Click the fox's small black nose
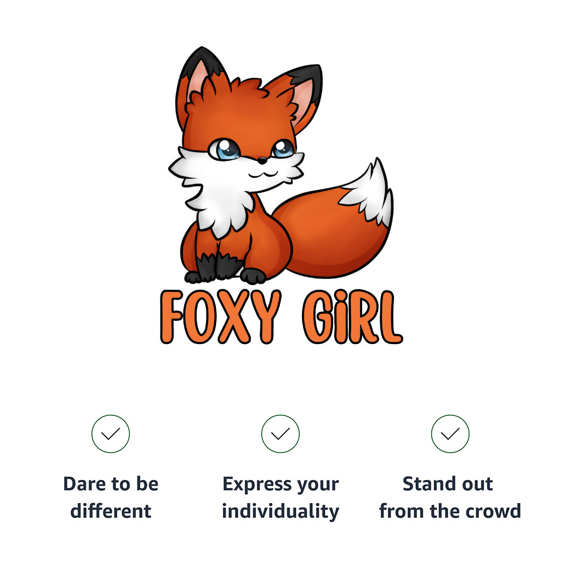Screen dimensions: 561x561 [x=262, y=161]
